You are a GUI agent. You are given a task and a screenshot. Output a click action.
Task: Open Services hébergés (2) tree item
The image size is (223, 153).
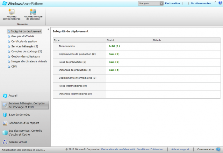pos(24,46)
